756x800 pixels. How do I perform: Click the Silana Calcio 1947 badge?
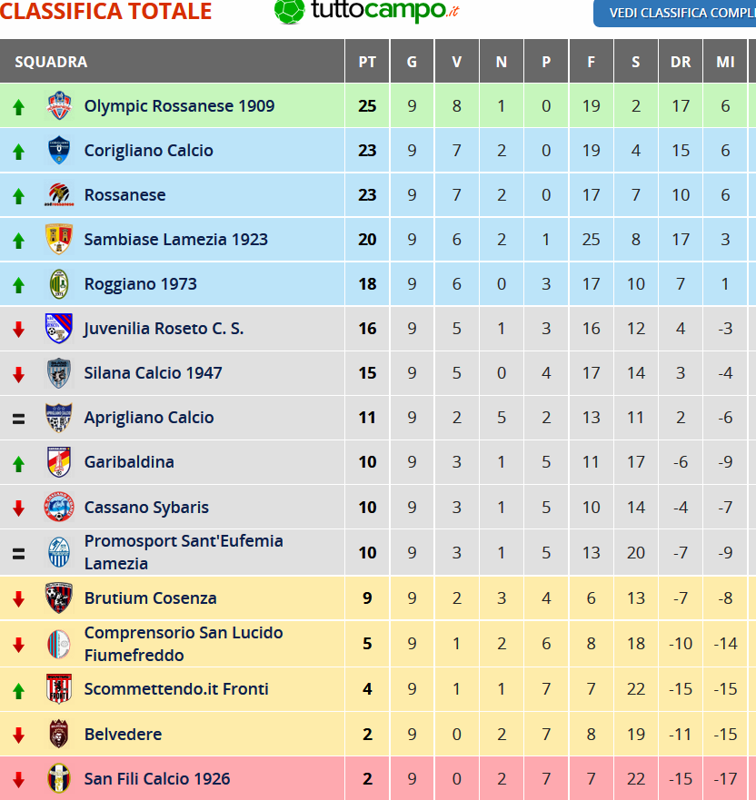click(59, 373)
